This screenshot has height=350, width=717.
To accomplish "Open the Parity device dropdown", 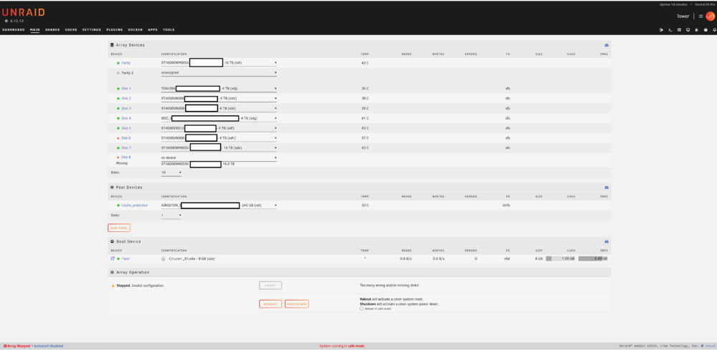I will [219, 63].
